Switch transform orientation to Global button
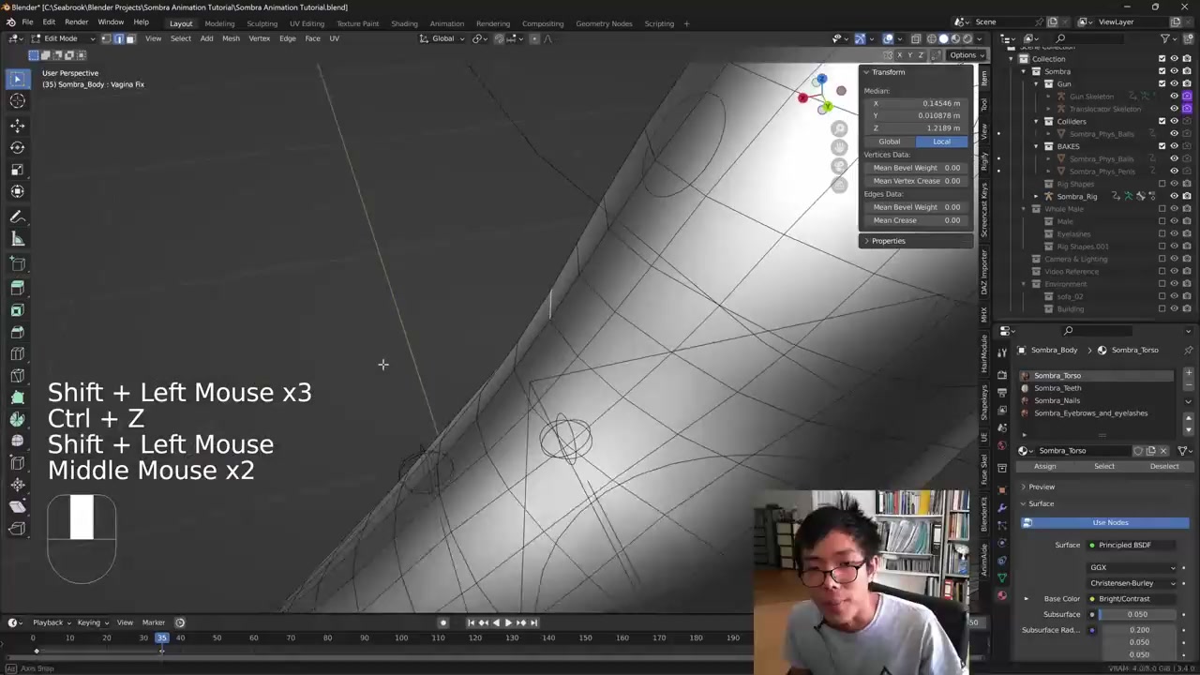This screenshot has height=675, width=1200. [889, 142]
